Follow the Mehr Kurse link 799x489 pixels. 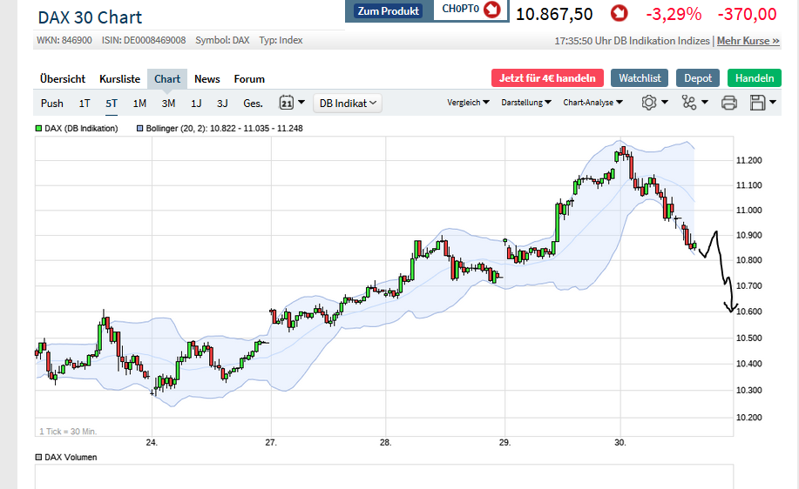point(748,41)
